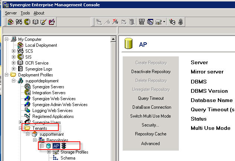
Task: Click the OCR Service book toolbar icon
Action: [x=35, y=22]
